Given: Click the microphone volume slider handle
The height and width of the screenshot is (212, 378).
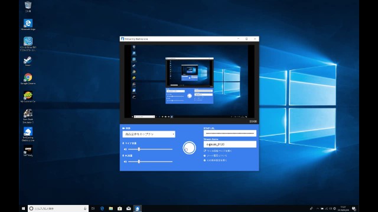Looking at the screenshot, I should coord(139,149).
